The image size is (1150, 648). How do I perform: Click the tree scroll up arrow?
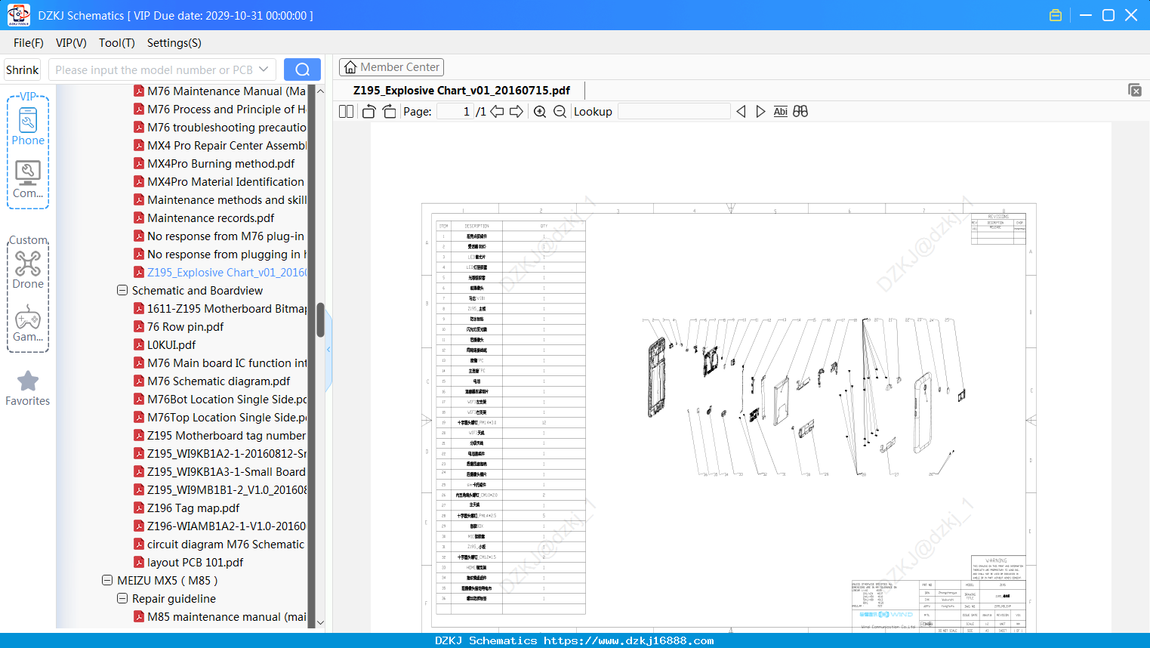(320, 91)
